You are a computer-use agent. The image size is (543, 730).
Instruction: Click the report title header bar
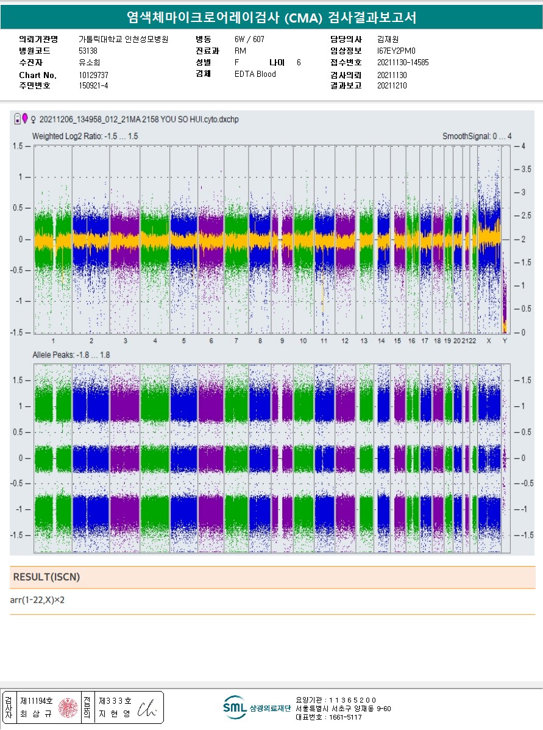271,17
